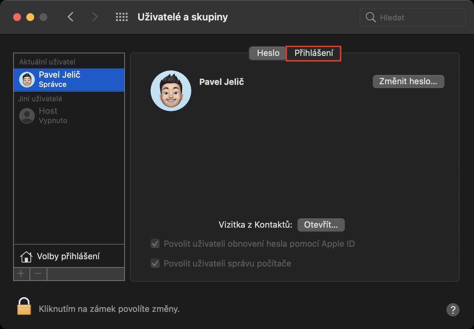Viewport: 474px width, 329px height.
Task: Click the lock icon to allow changes
Action: [24, 307]
